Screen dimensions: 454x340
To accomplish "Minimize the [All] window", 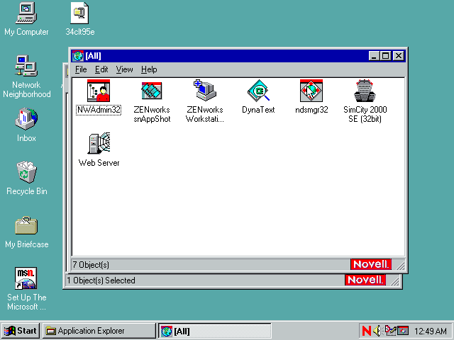I will (374, 56).
